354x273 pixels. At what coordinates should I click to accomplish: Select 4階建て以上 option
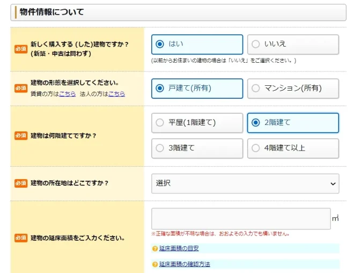293,149
